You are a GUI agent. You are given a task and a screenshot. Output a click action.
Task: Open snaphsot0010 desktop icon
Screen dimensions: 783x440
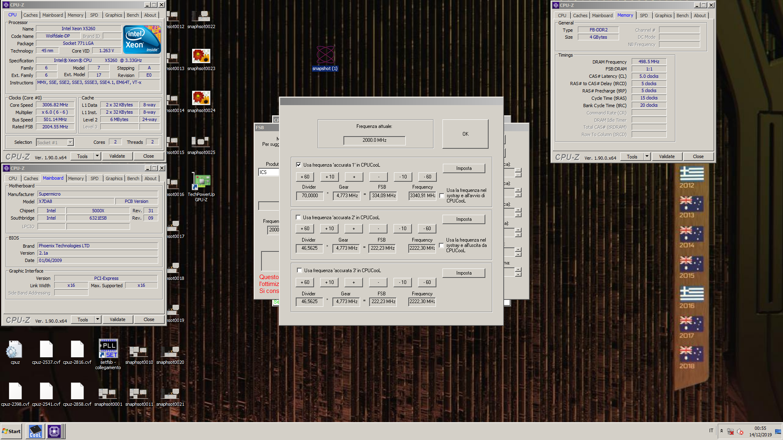click(139, 354)
